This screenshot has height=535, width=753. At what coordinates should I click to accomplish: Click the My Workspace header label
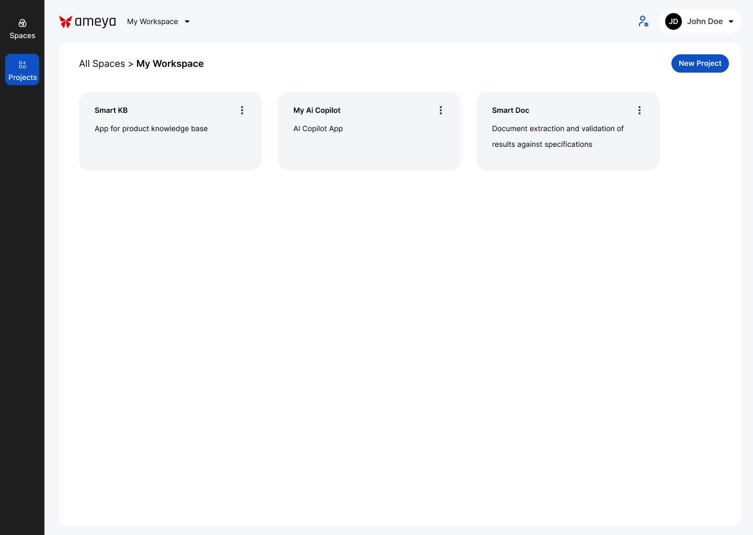click(153, 21)
